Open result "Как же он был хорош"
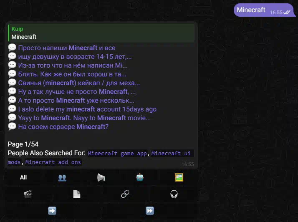Viewport: 298px width, 222px height. (x=72, y=74)
